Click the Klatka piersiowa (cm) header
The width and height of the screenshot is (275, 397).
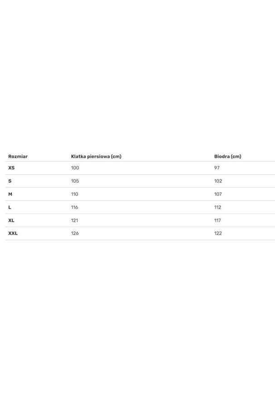coord(96,157)
